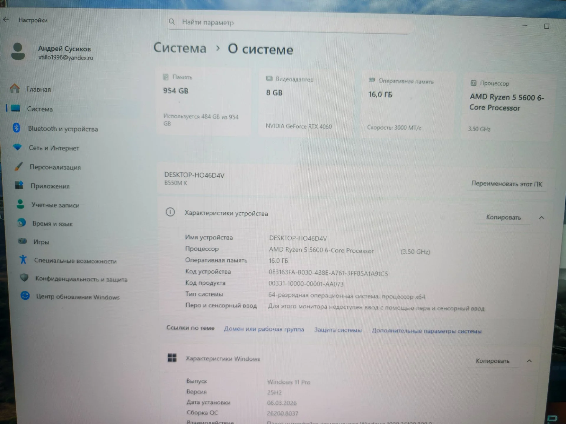Select Система in the sidebar
The image size is (566, 424).
pyautogui.click(x=40, y=109)
